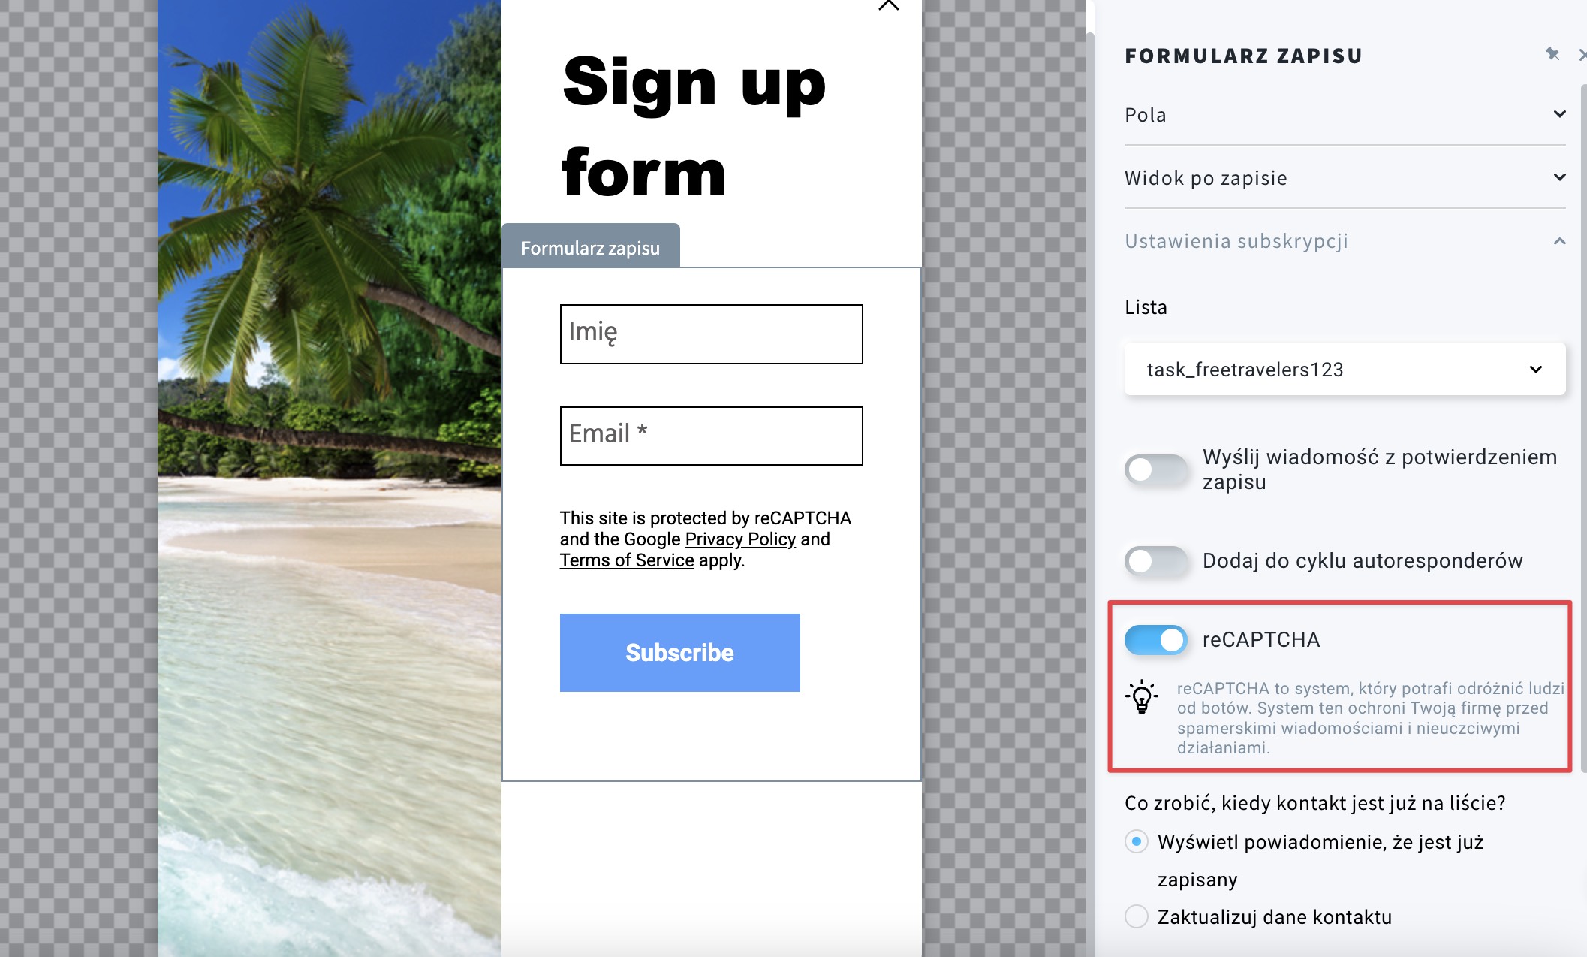Open the Privacy Policy link
Screen dimensions: 1587x957
coord(740,539)
